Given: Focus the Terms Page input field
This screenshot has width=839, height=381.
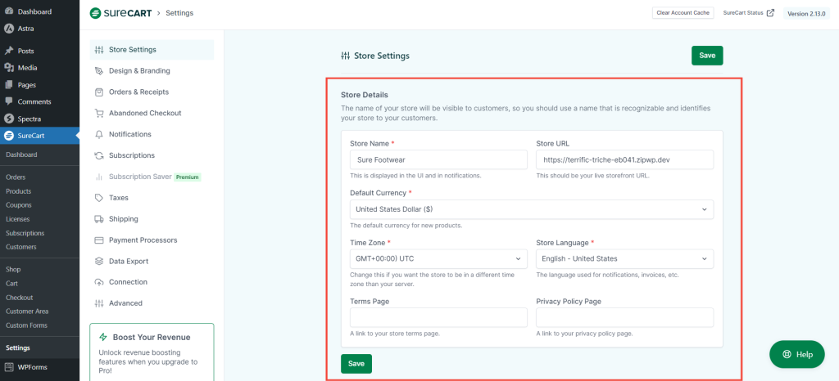Looking at the screenshot, I should [438, 317].
